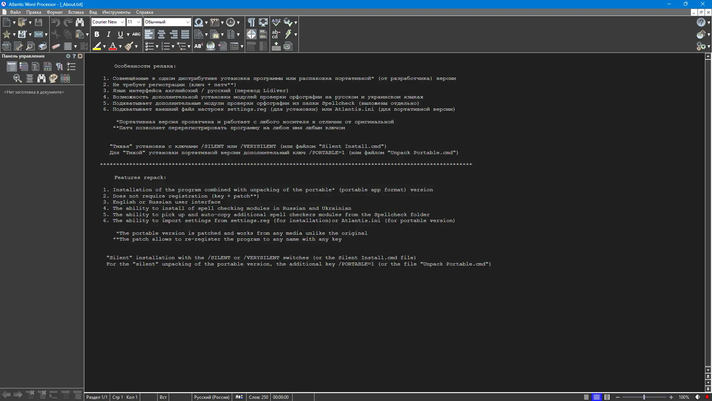Click Русский (Россия) language in status bar
The image size is (712, 401).
point(211,397)
